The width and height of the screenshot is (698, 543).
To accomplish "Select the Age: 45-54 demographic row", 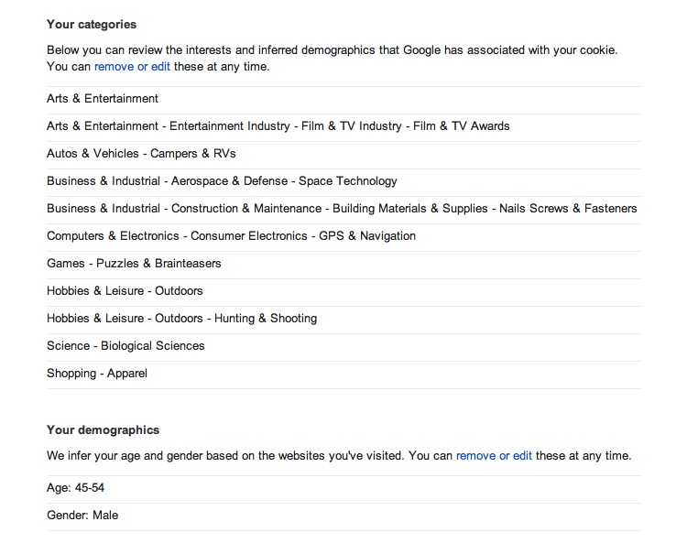I will 344,490.
